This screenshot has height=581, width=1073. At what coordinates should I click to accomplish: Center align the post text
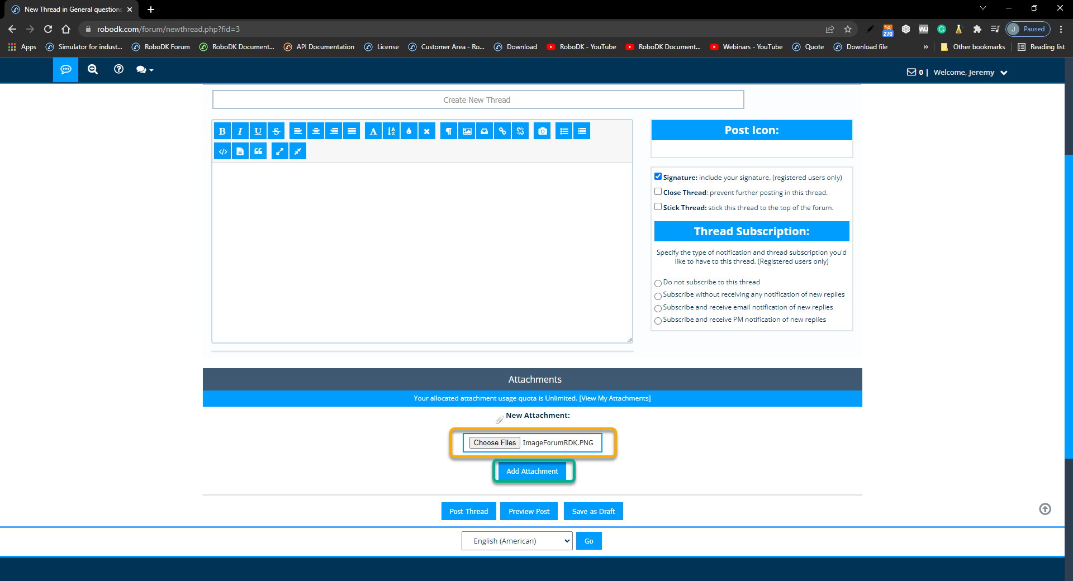[x=316, y=131]
